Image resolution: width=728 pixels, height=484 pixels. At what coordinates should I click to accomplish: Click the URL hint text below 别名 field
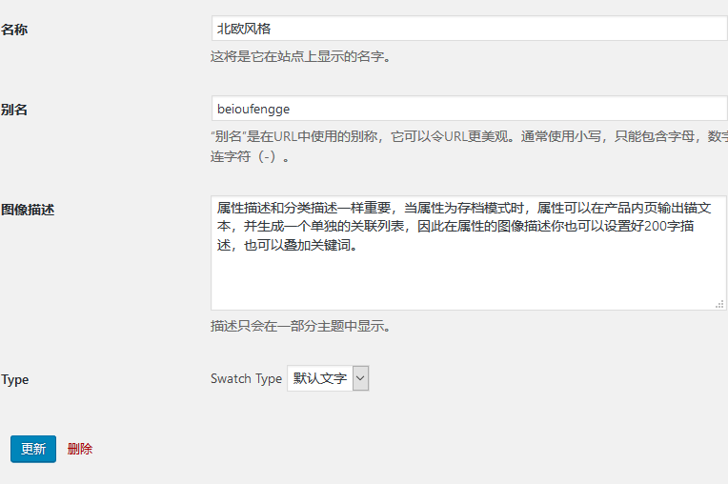467,136
